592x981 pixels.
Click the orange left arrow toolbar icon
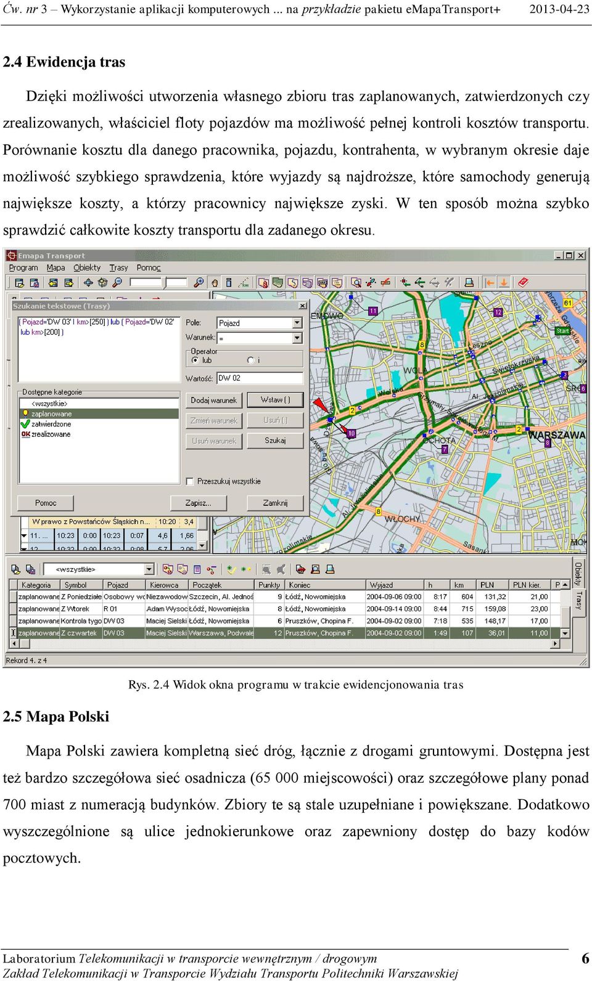click(x=490, y=283)
